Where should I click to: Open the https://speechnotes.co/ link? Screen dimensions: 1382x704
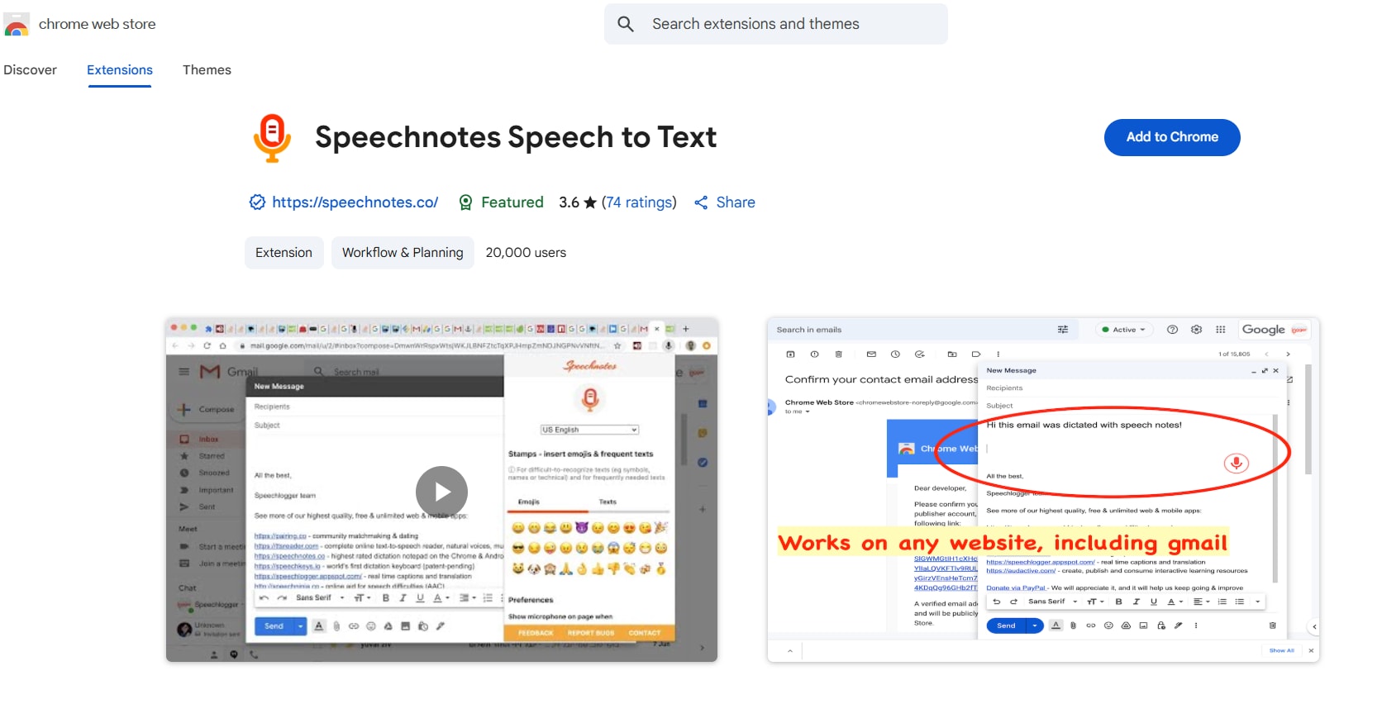coord(355,202)
